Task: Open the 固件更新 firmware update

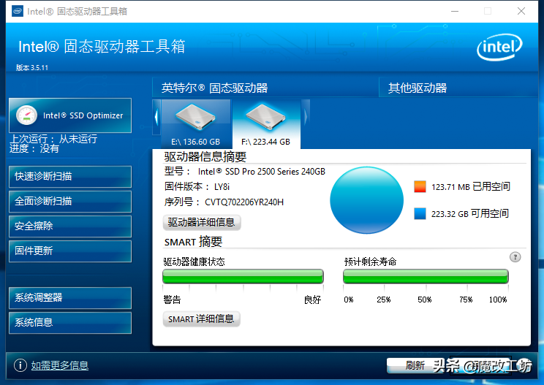Action: pos(70,251)
